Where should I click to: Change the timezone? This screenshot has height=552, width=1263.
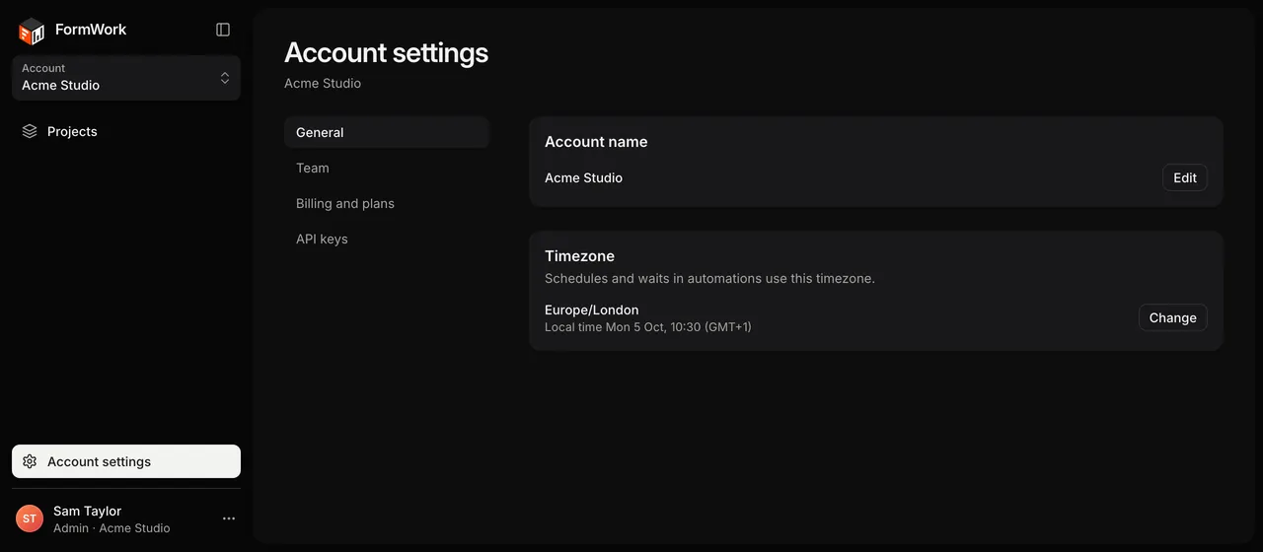[x=1173, y=317]
